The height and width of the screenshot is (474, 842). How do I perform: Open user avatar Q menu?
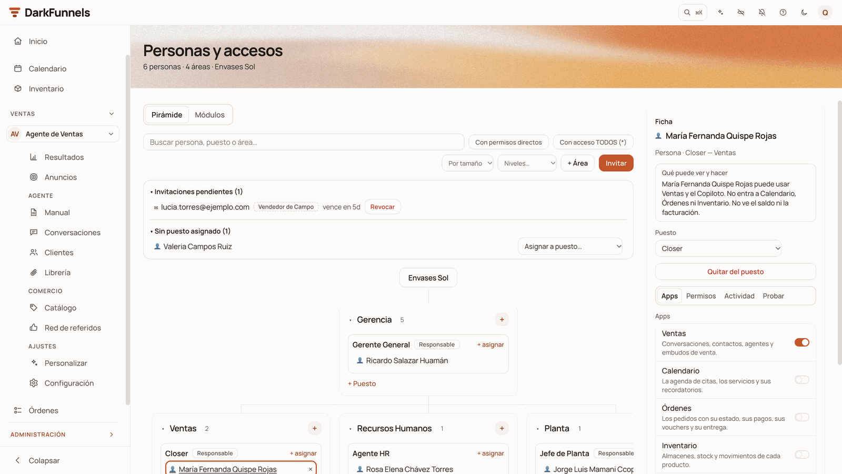825,13
